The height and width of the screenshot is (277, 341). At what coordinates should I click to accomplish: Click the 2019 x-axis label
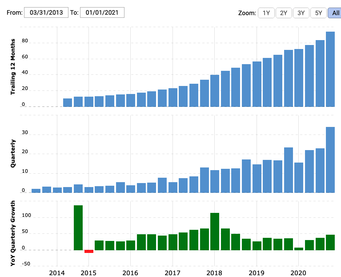click(257, 273)
